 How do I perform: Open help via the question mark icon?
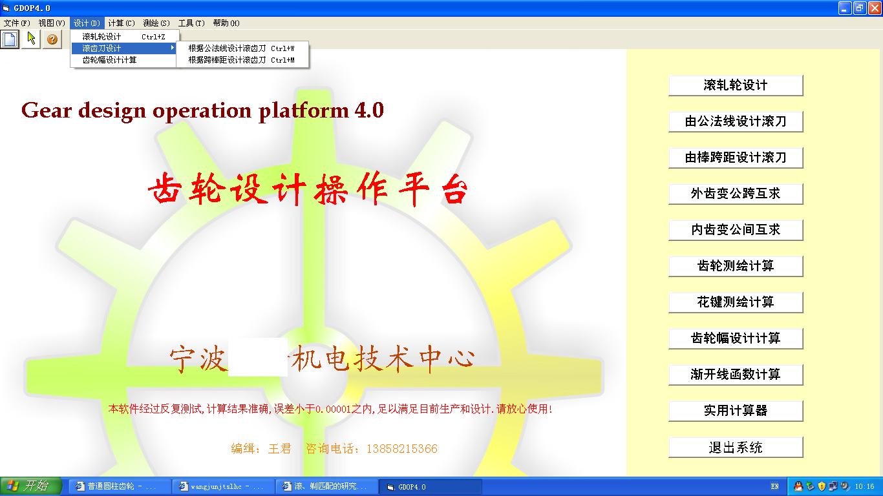(52, 39)
